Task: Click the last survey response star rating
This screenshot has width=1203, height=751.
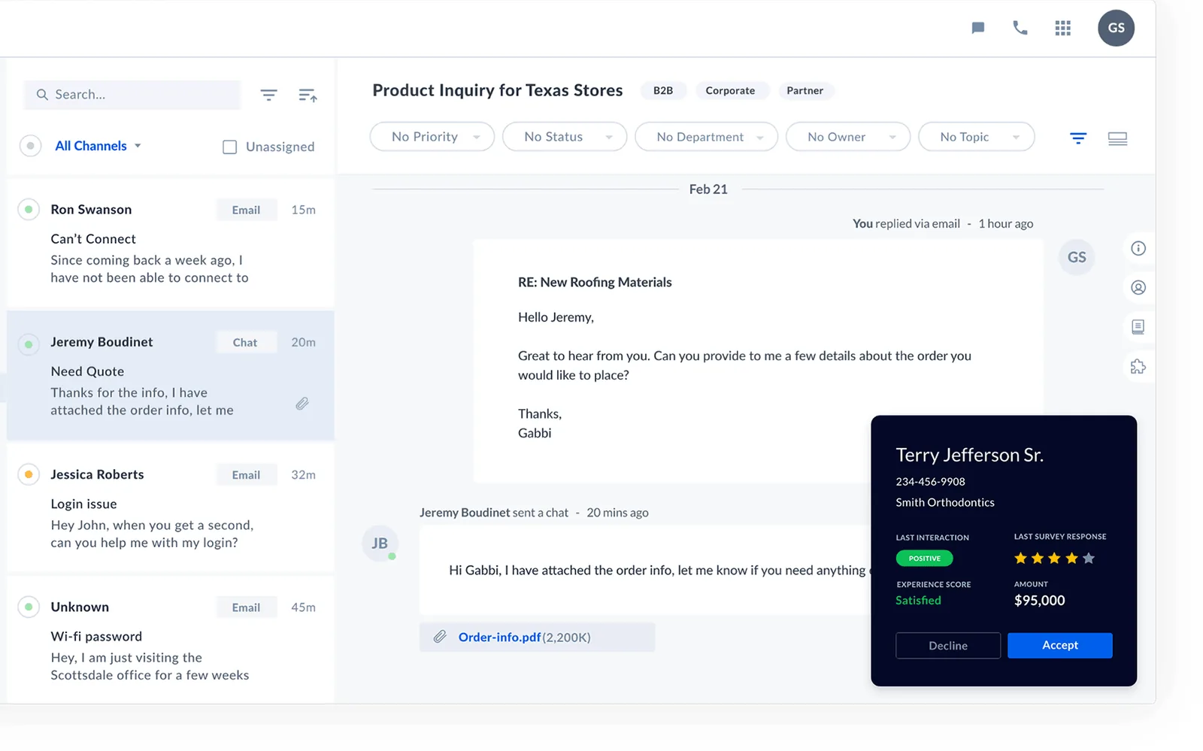Action: pos(1054,558)
